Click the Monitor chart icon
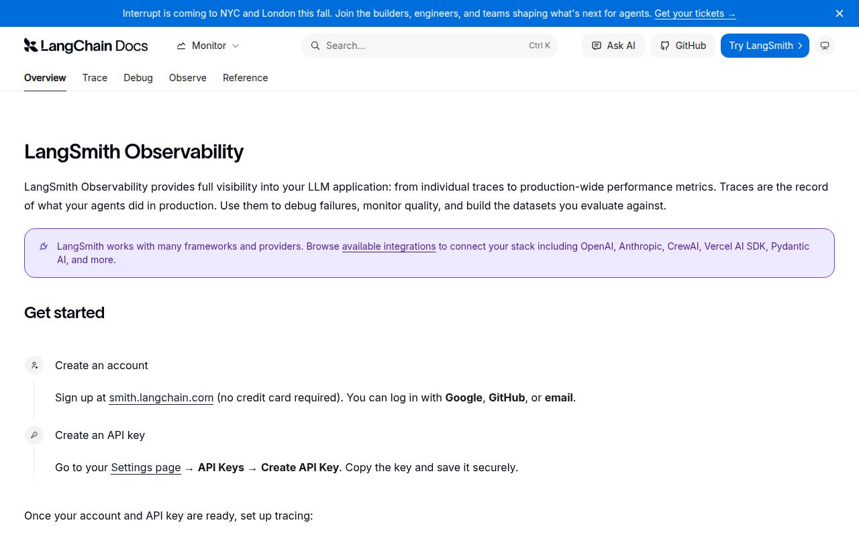859x537 pixels. (181, 46)
